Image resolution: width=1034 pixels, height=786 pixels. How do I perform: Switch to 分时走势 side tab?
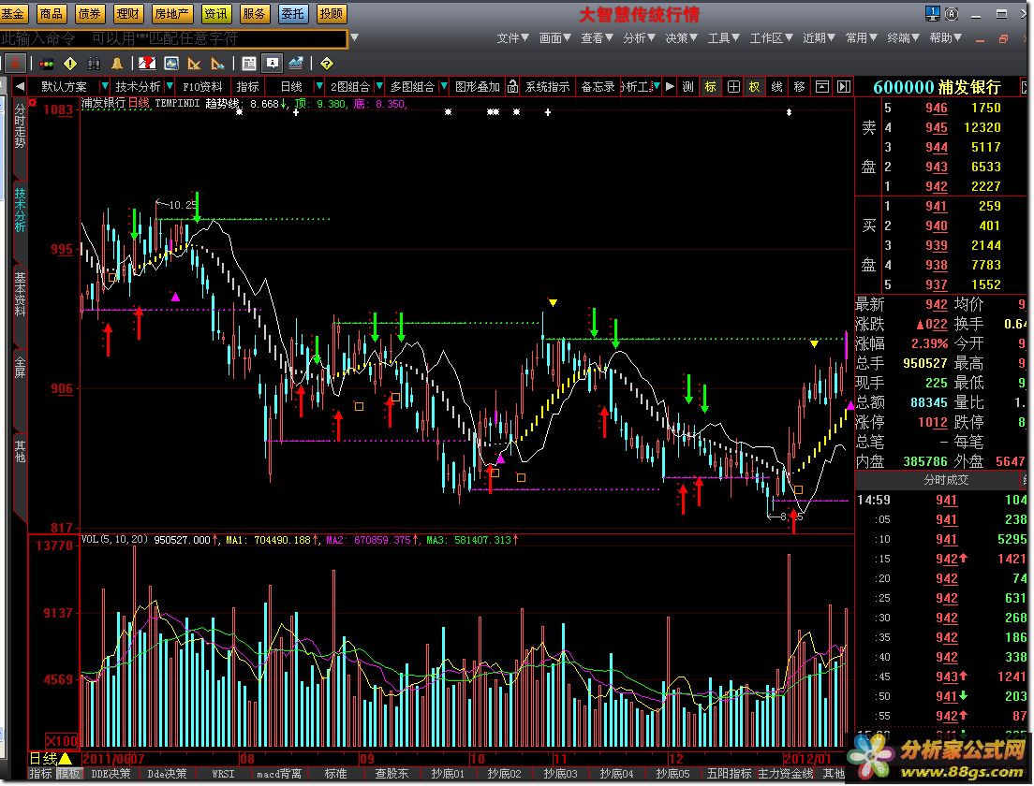click(20, 126)
